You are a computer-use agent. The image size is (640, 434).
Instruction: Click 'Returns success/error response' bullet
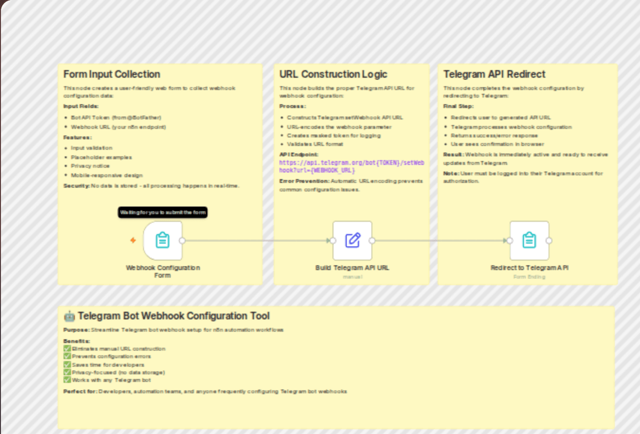[x=494, y=136]
